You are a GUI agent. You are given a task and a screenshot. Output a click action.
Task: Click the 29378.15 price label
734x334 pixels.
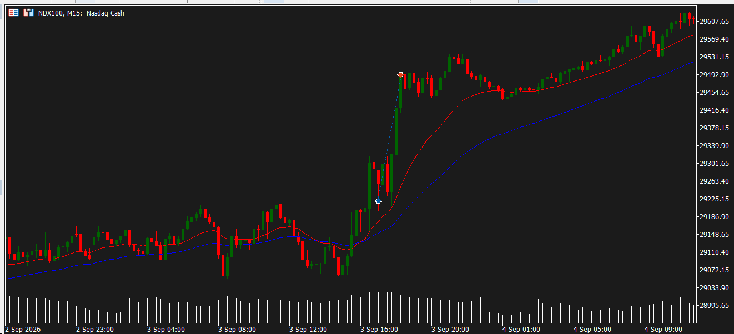[x=715, y=128]
